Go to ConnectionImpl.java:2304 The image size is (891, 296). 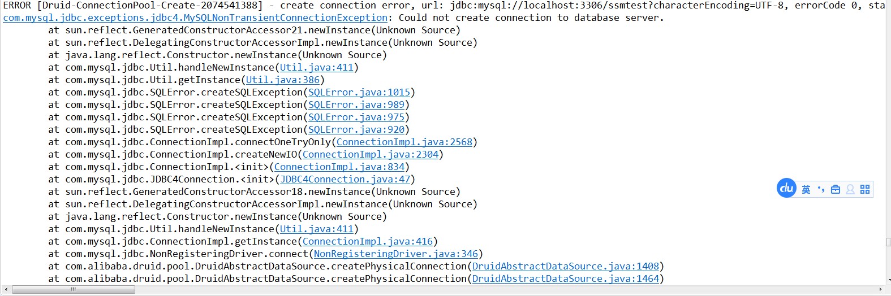(x=371, y=155)
